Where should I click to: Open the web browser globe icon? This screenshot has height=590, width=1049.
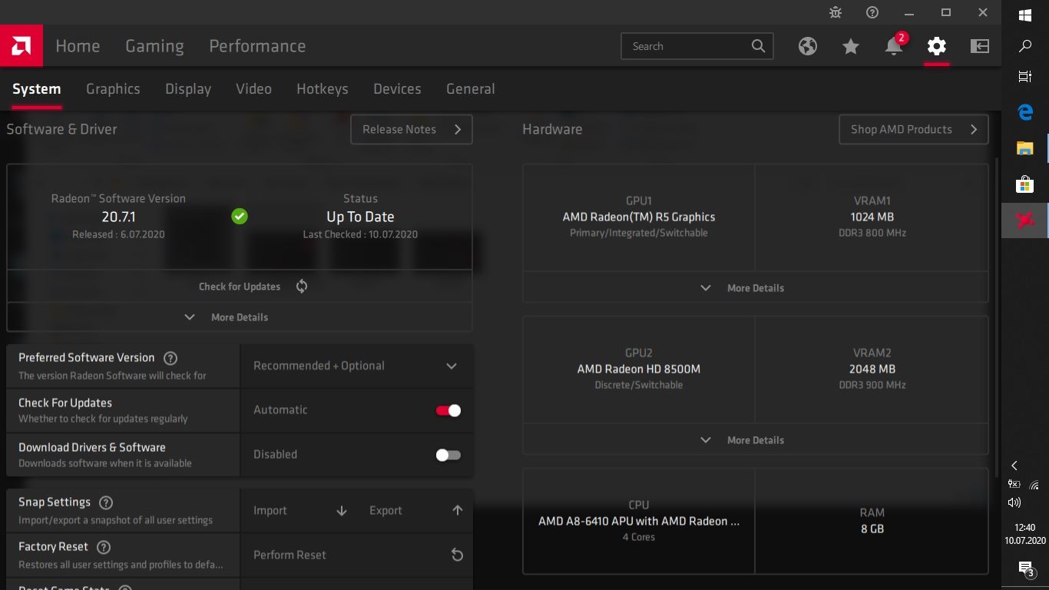(808, 46)
